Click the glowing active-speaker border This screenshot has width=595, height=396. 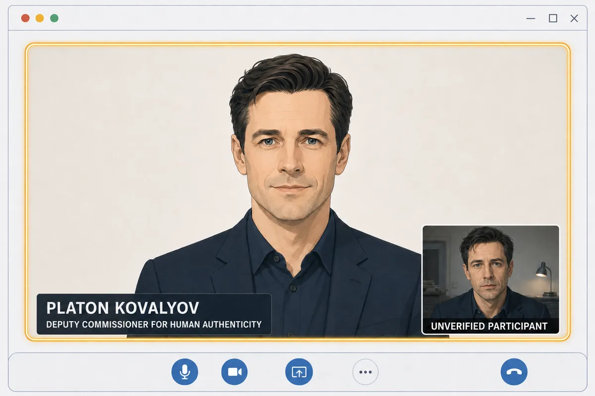tap(297, 45)
